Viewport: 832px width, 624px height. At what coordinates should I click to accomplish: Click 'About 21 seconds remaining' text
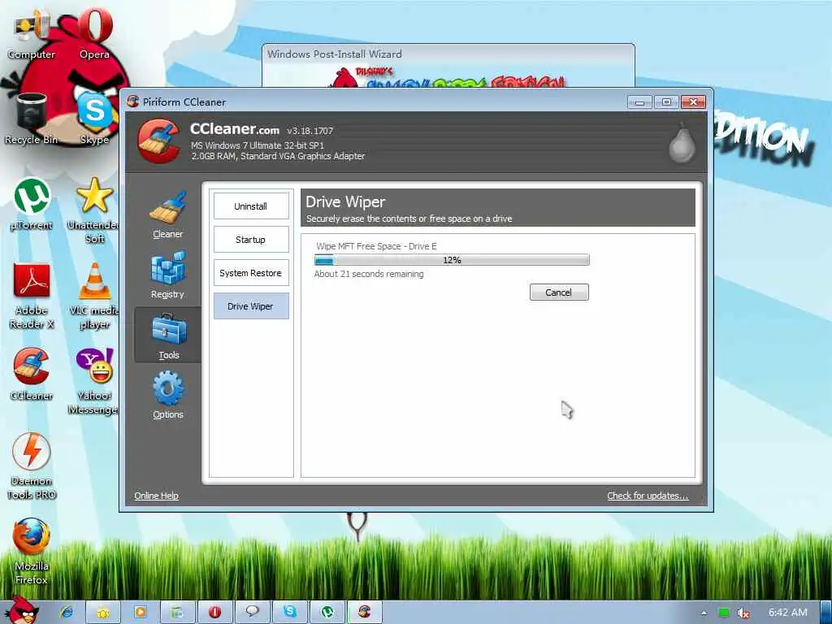click(x=368, y=275)
